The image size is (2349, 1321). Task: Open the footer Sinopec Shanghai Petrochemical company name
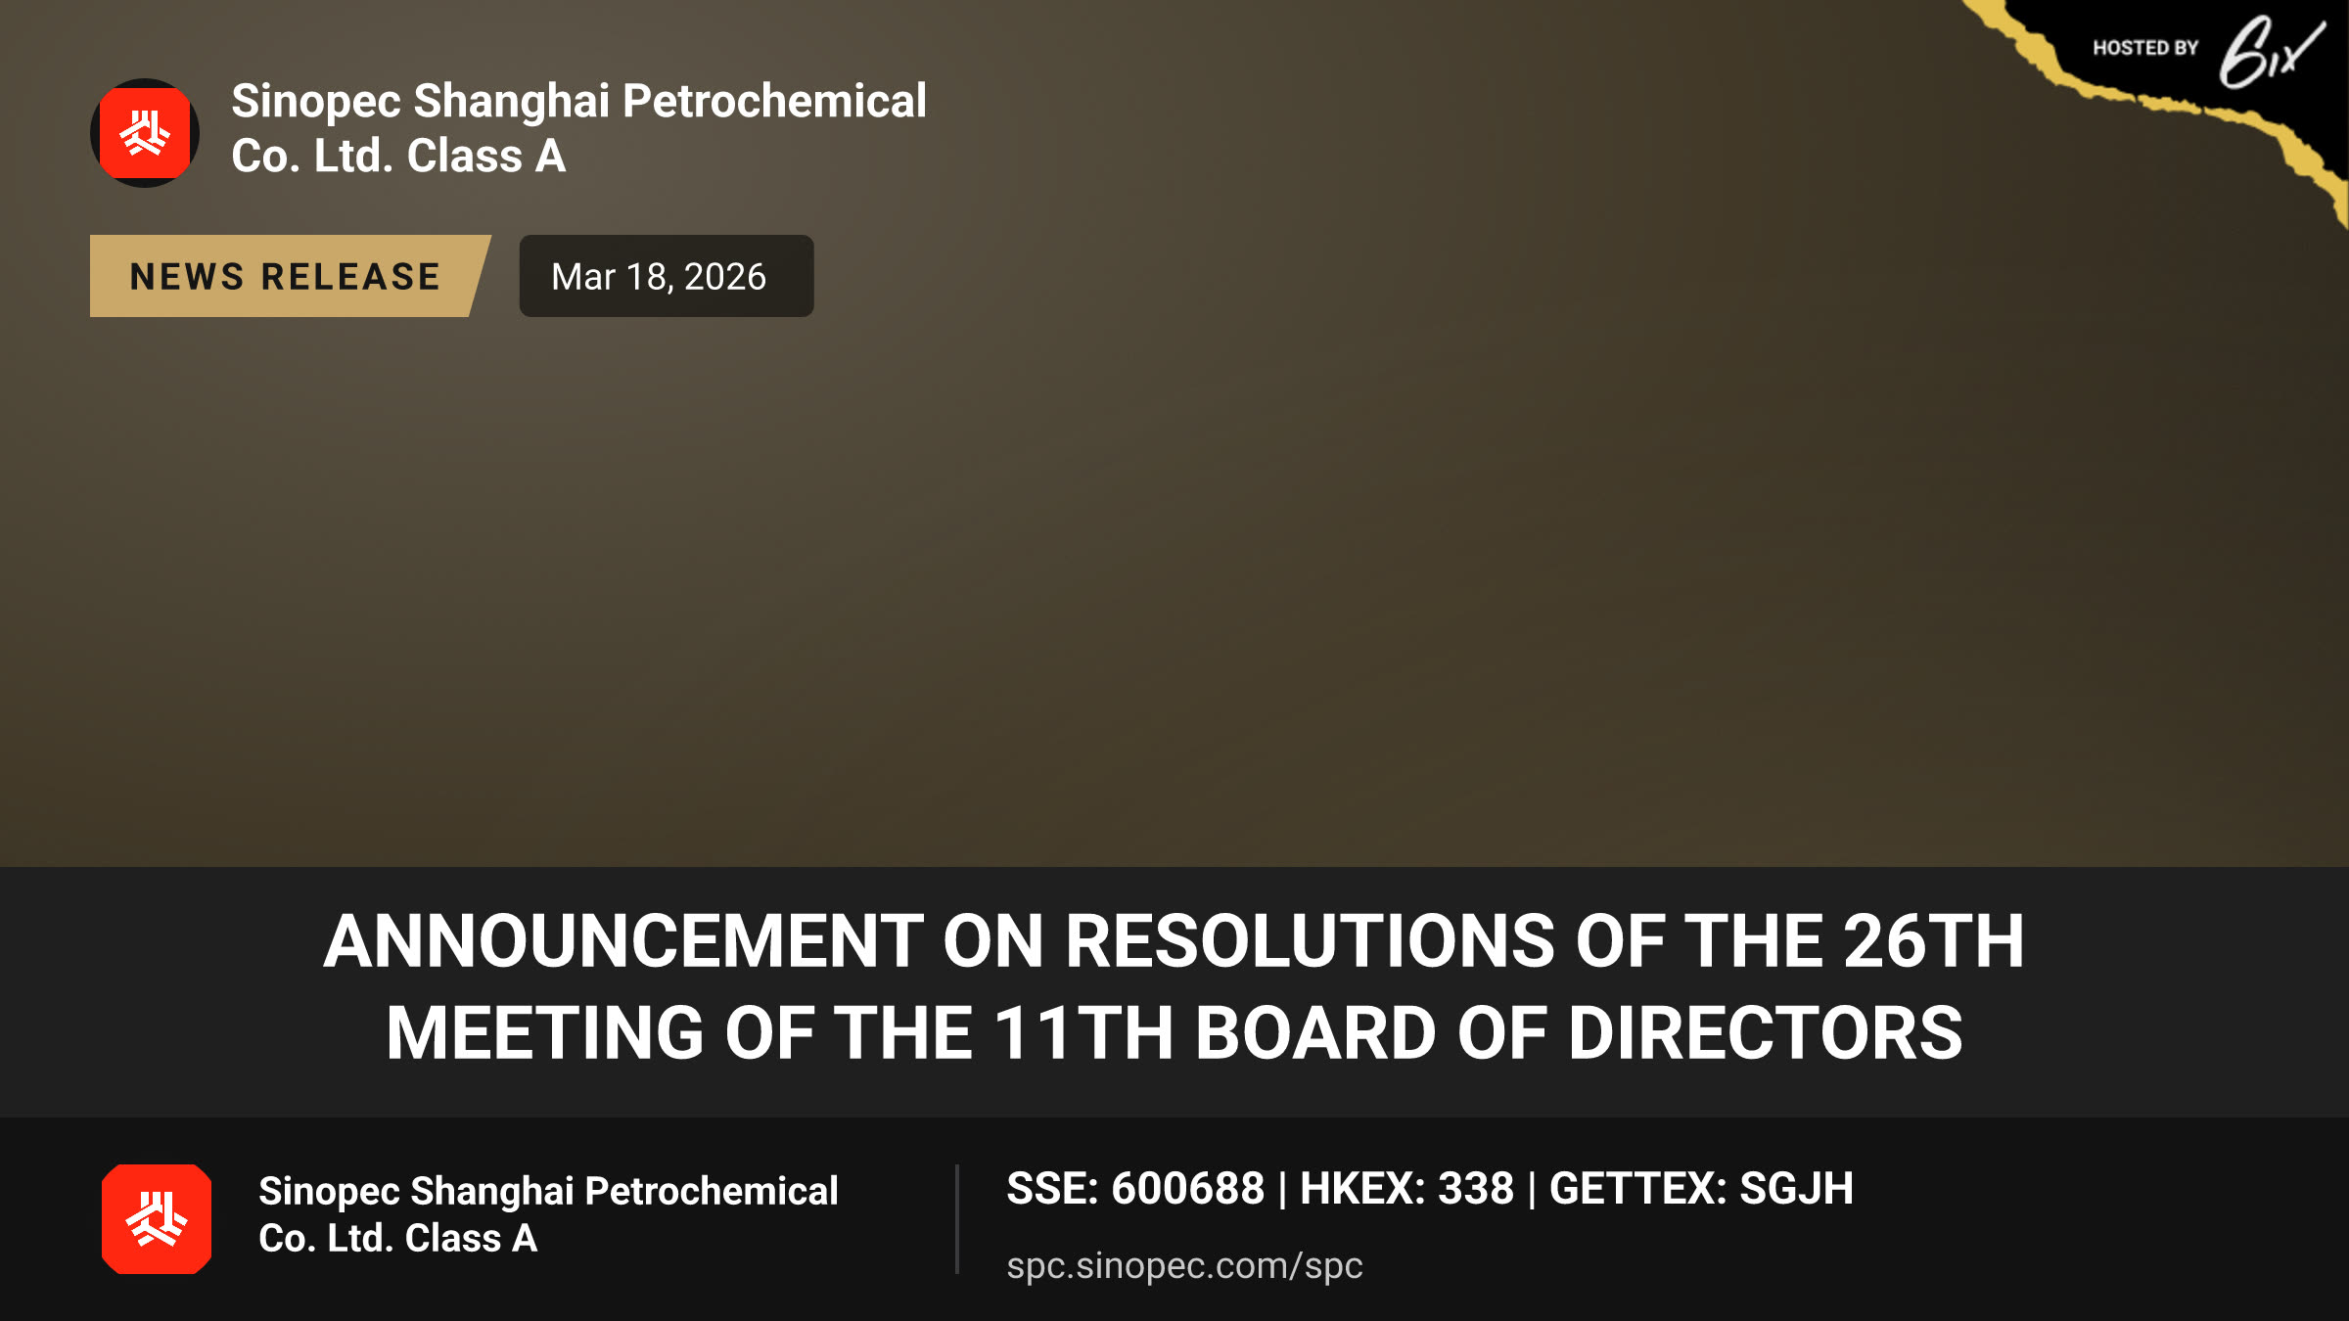coord(548,1214)
